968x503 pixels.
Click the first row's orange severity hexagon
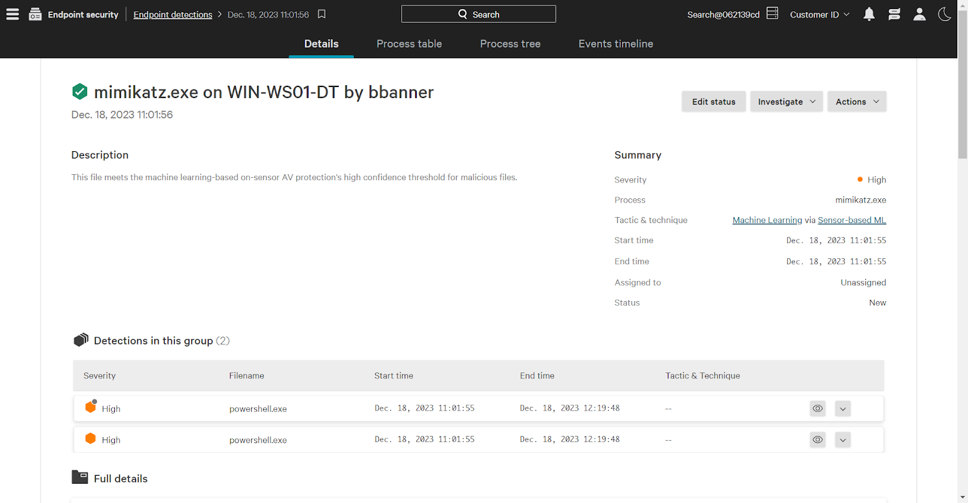(x=91, y=406)
